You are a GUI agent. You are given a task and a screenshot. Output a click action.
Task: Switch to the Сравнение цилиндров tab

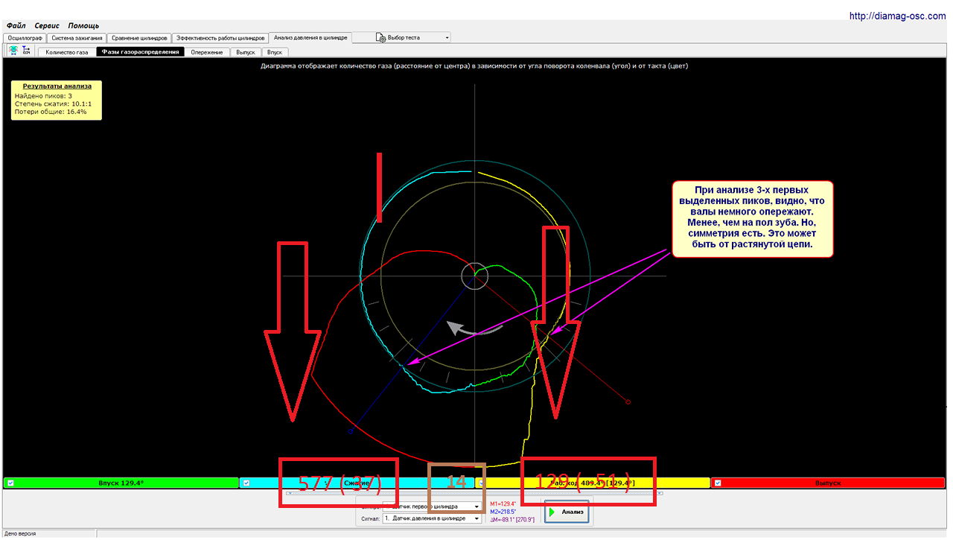(x=139, y=37)
